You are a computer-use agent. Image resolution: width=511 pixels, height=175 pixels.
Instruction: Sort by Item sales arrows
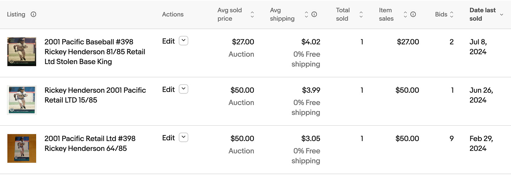[405, 14]
